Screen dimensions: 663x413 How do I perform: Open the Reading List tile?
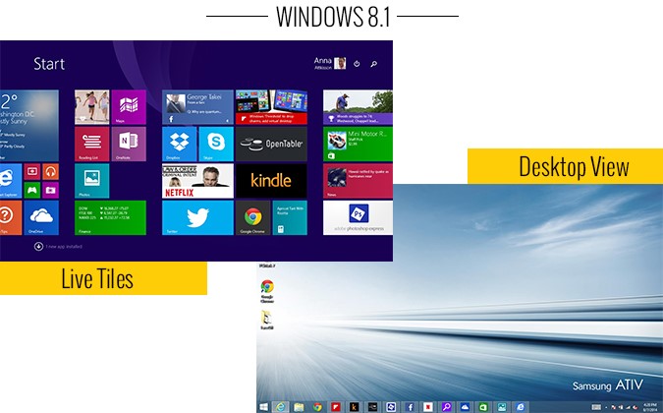point(91,144)
